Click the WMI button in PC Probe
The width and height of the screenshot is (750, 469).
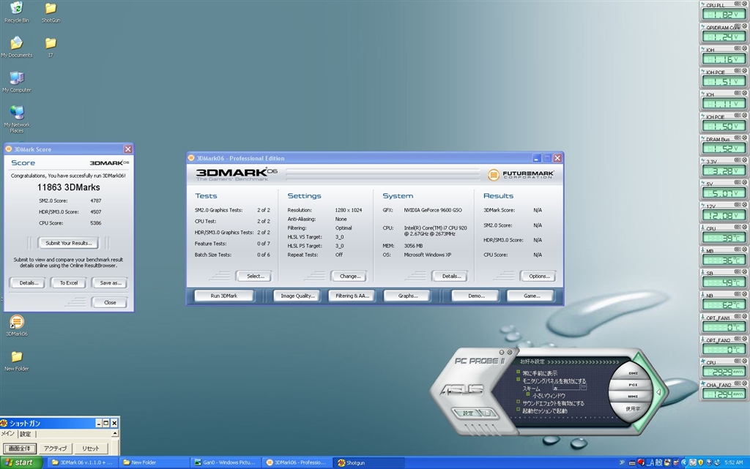tap(634, 396)
